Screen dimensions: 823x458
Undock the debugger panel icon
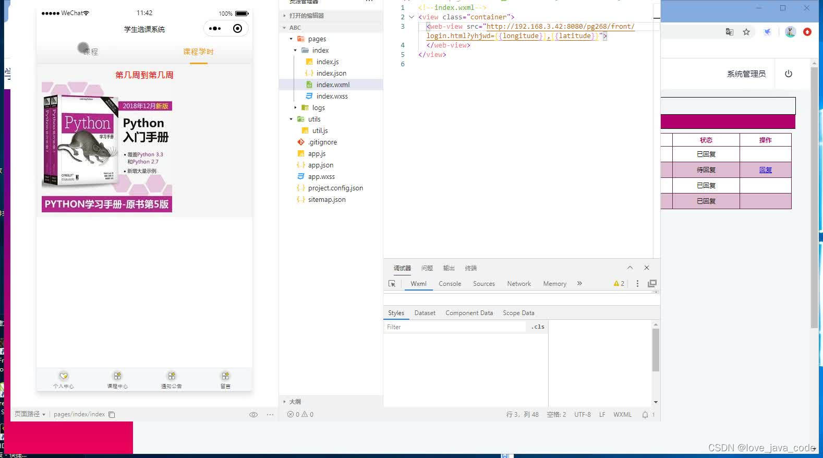pyautogui.click(x=652, y=284)
